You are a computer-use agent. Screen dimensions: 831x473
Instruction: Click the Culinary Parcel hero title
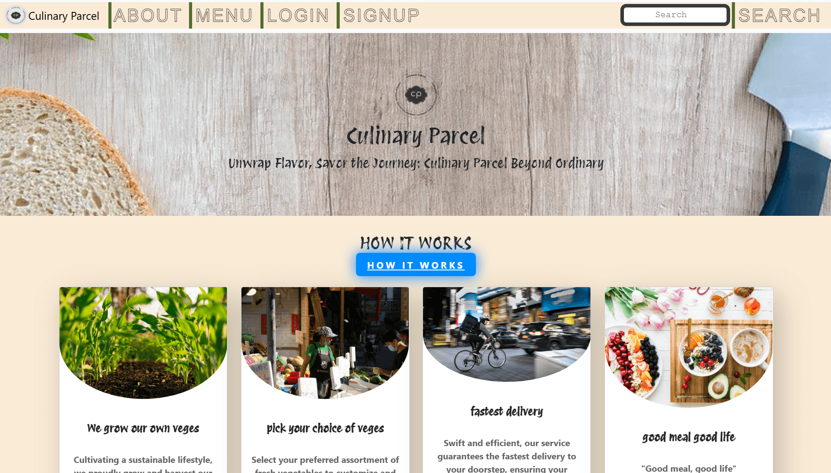click(416, 136)
